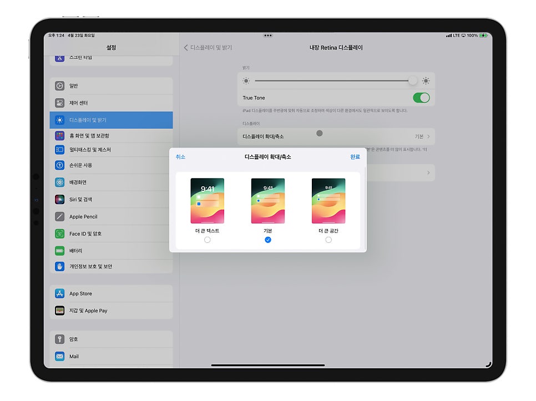The image size is (536, 401).
Task: Click the brightness slider knob
Action: click(x=413, y=81)
